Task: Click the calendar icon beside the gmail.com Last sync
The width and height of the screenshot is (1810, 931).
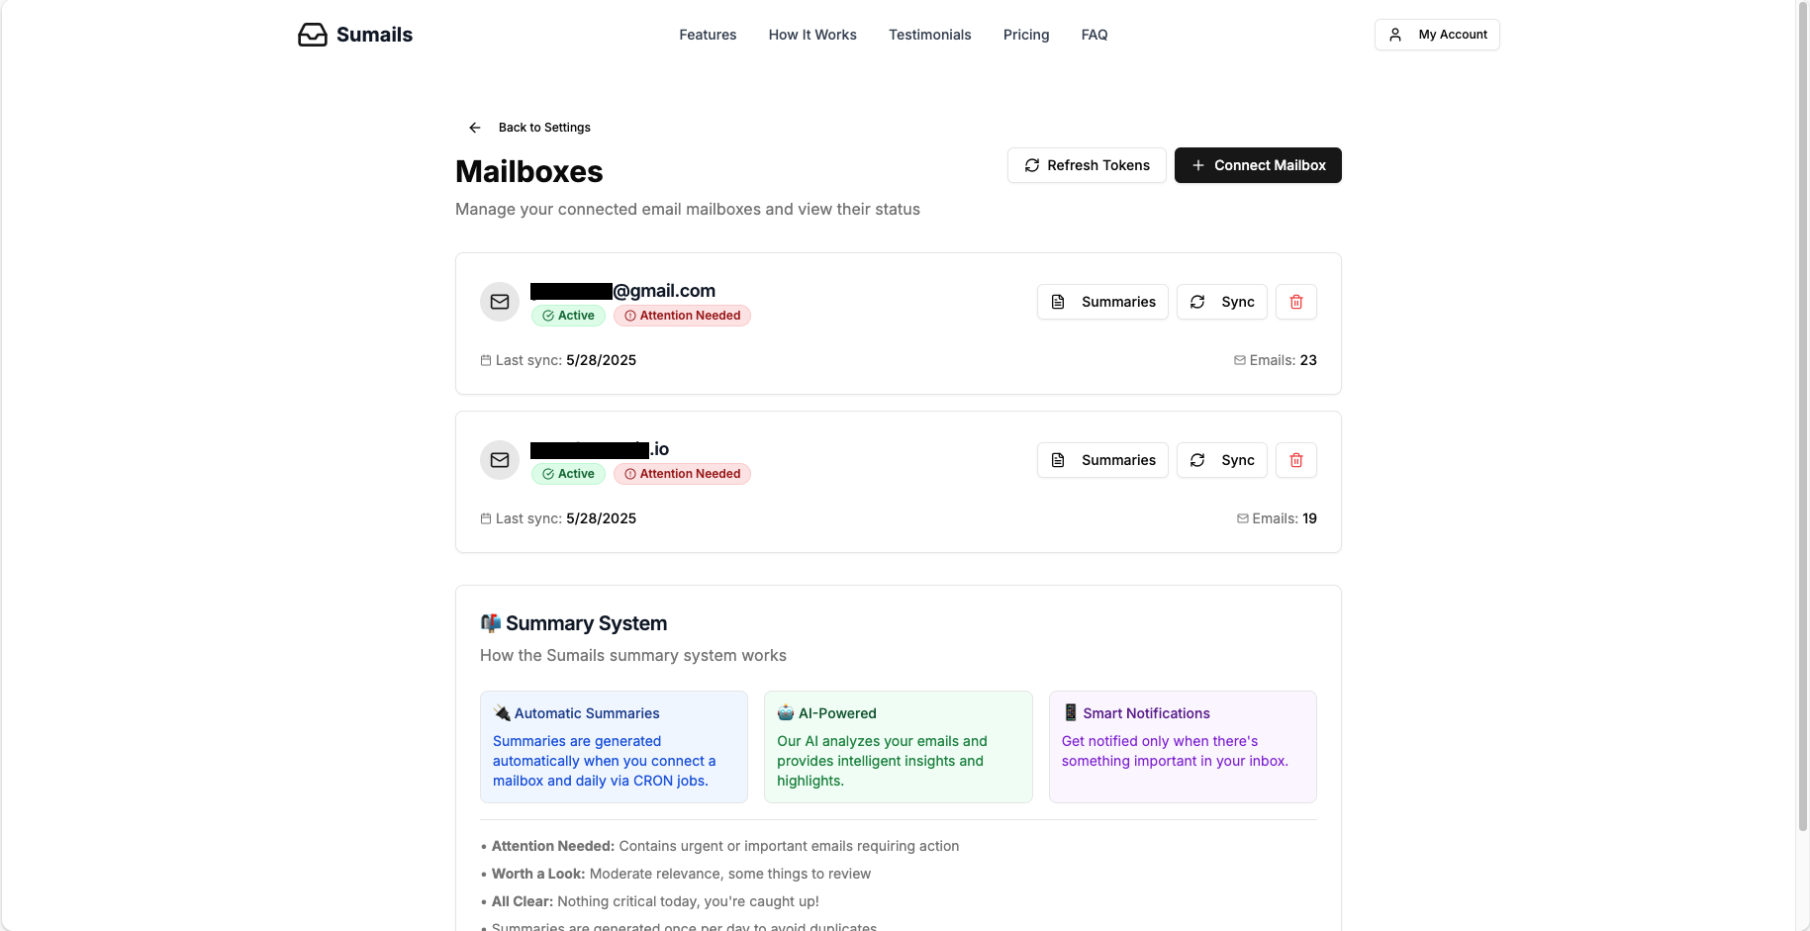Action: [x=486, y=360]
